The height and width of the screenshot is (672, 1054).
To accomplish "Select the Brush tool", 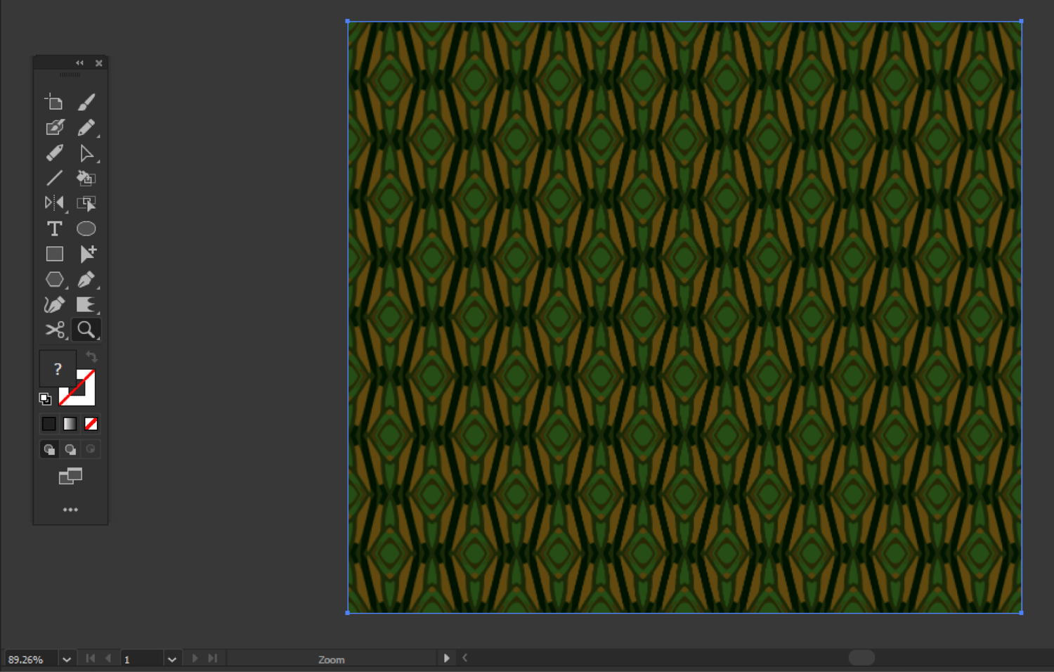I will click(x=86, y=101).
